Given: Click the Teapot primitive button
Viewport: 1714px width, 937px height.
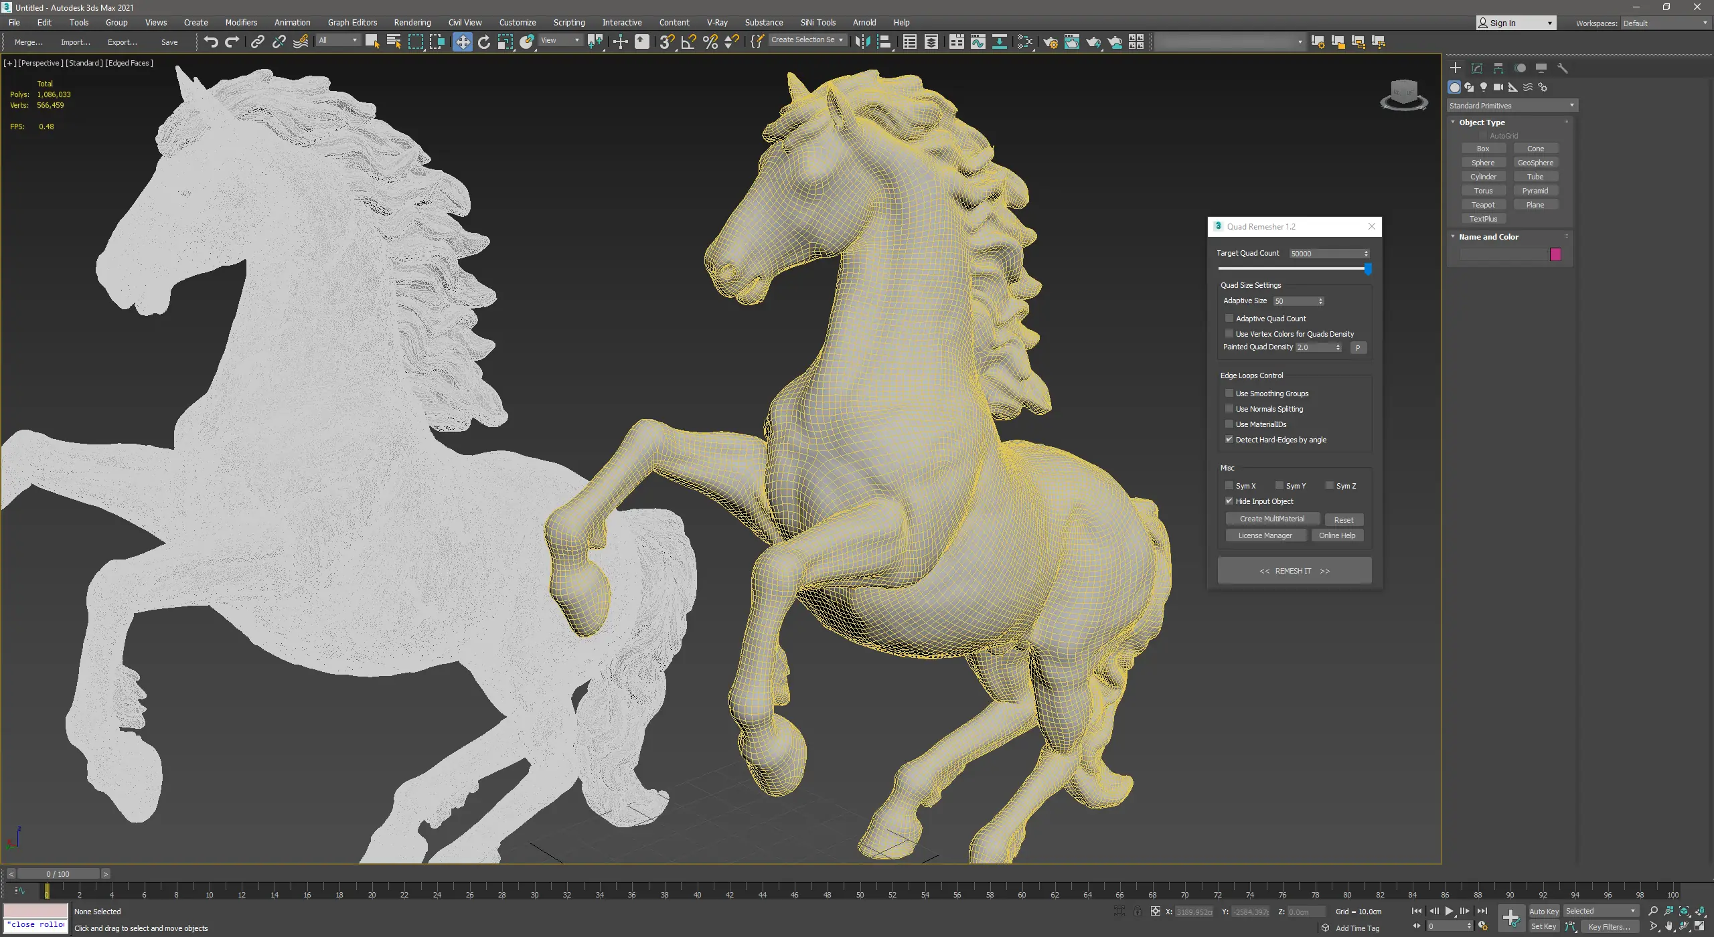Looking at the screenshot, I should (x=1483, y=204).
